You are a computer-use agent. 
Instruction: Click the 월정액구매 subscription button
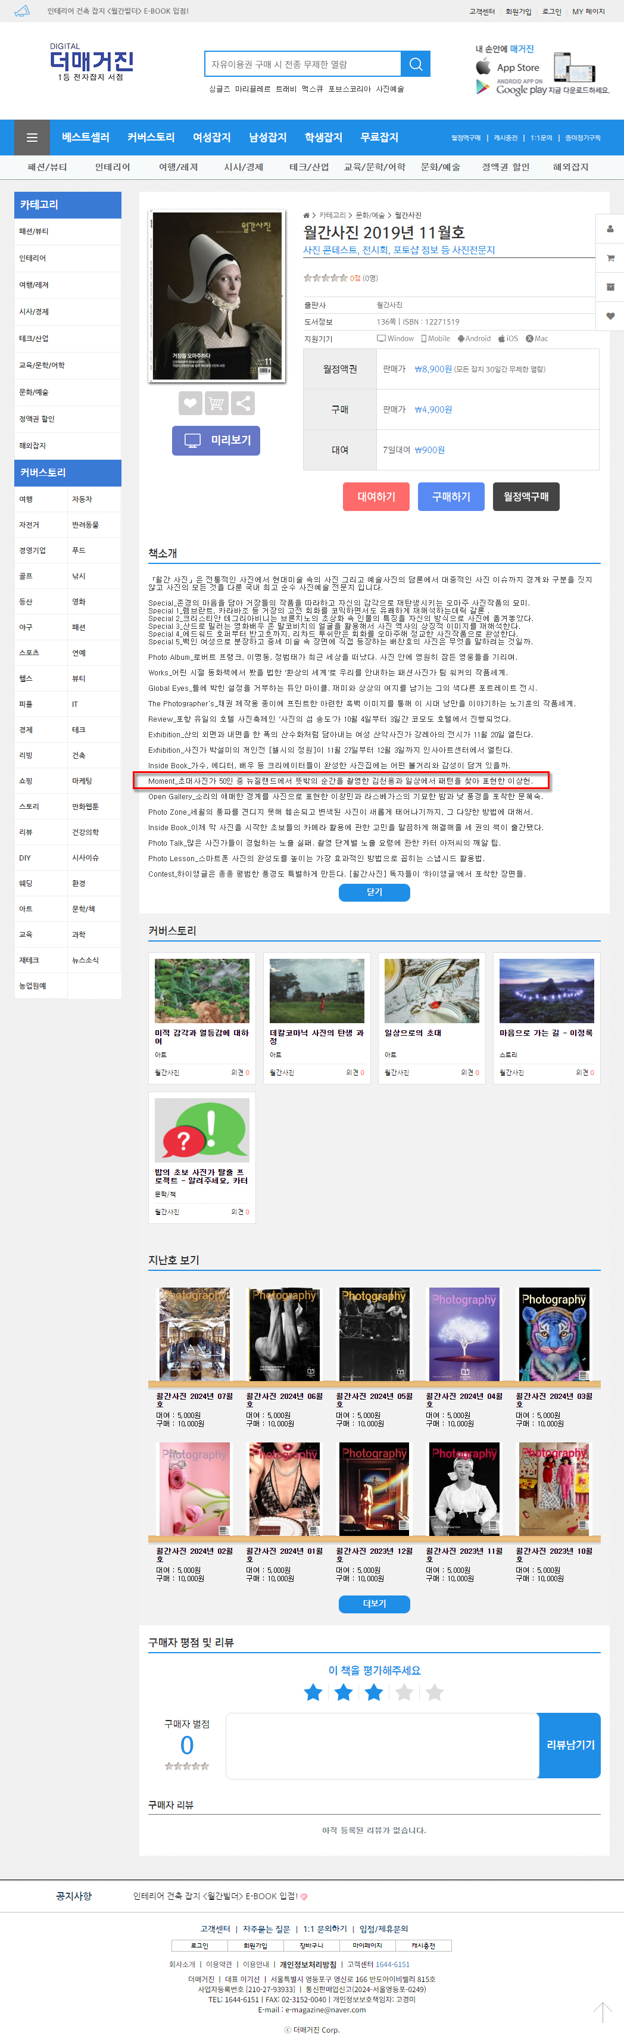click(x=526, y=497)
